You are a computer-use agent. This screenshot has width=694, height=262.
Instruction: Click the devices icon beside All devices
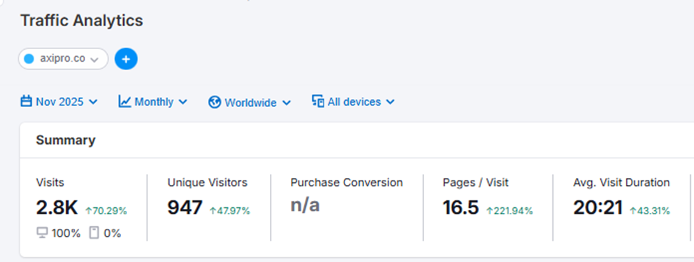pyautogui.click(x=318, y=101)
